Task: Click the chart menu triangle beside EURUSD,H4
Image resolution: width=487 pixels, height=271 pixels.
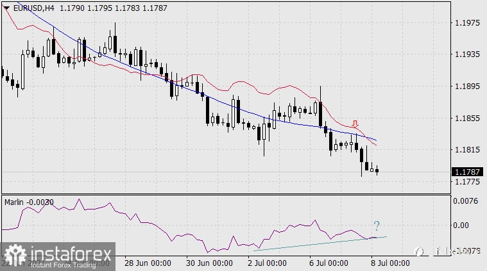Action: 6,8
